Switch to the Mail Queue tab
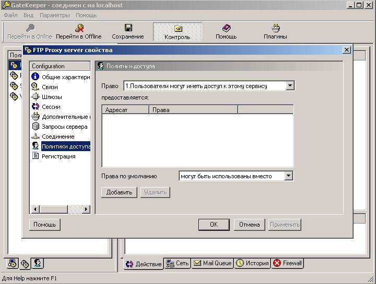 [213, 264]
